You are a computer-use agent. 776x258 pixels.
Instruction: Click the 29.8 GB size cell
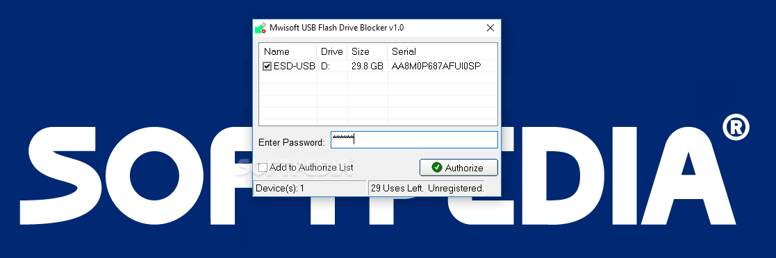(x=368, y=66)
